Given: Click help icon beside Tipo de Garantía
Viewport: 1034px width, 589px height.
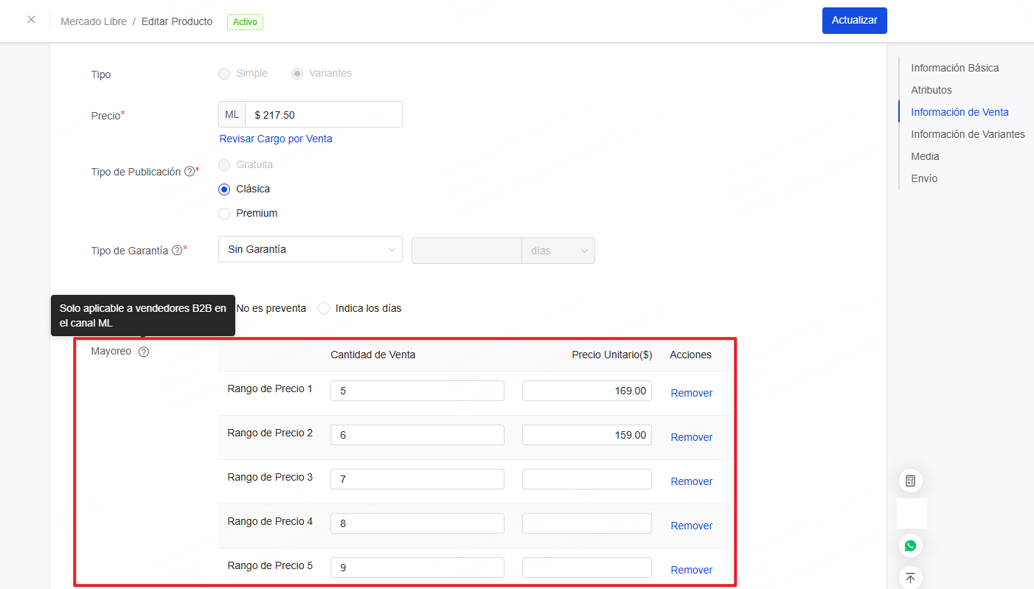Looking at the screenshot, I should coord(177,250).
